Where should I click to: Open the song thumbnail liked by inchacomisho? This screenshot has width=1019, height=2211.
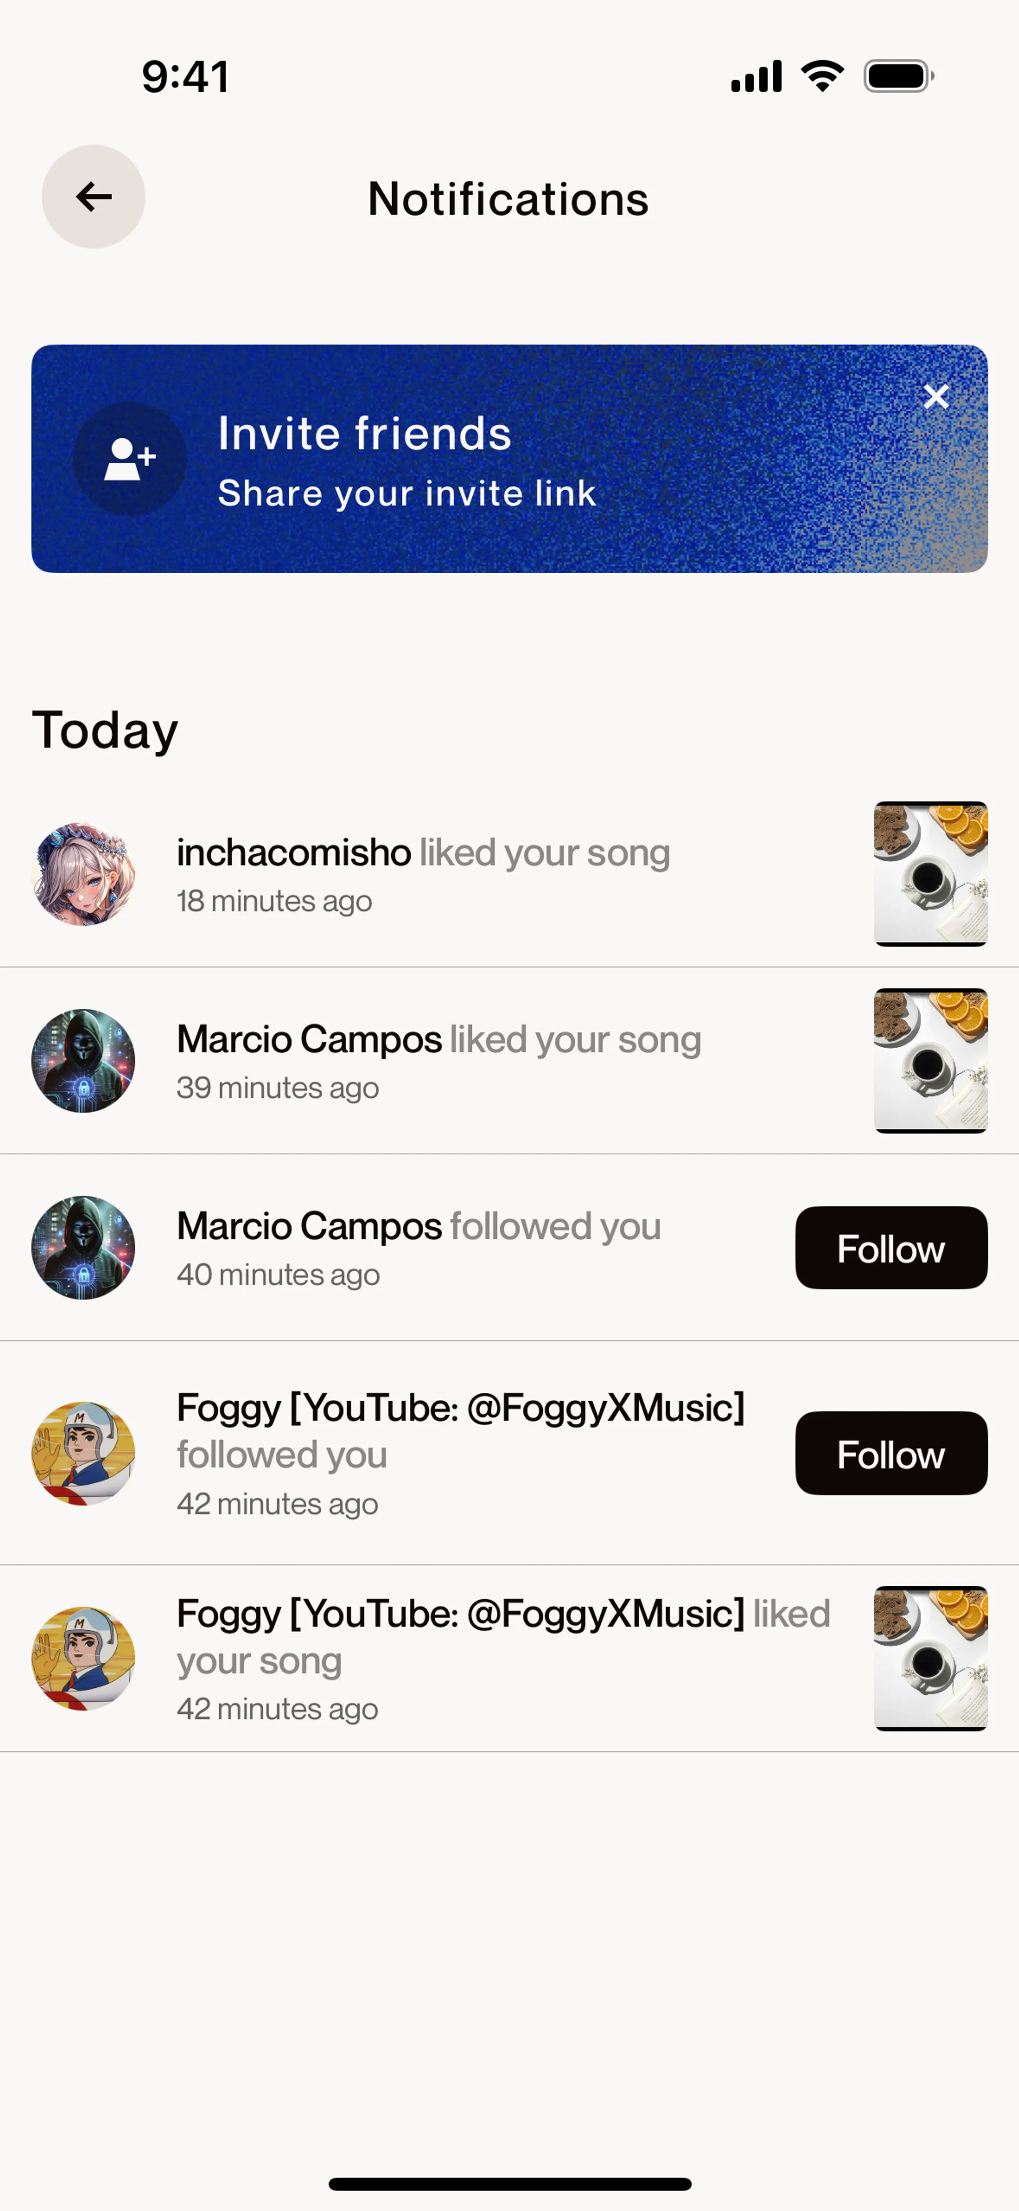point(931,874)
